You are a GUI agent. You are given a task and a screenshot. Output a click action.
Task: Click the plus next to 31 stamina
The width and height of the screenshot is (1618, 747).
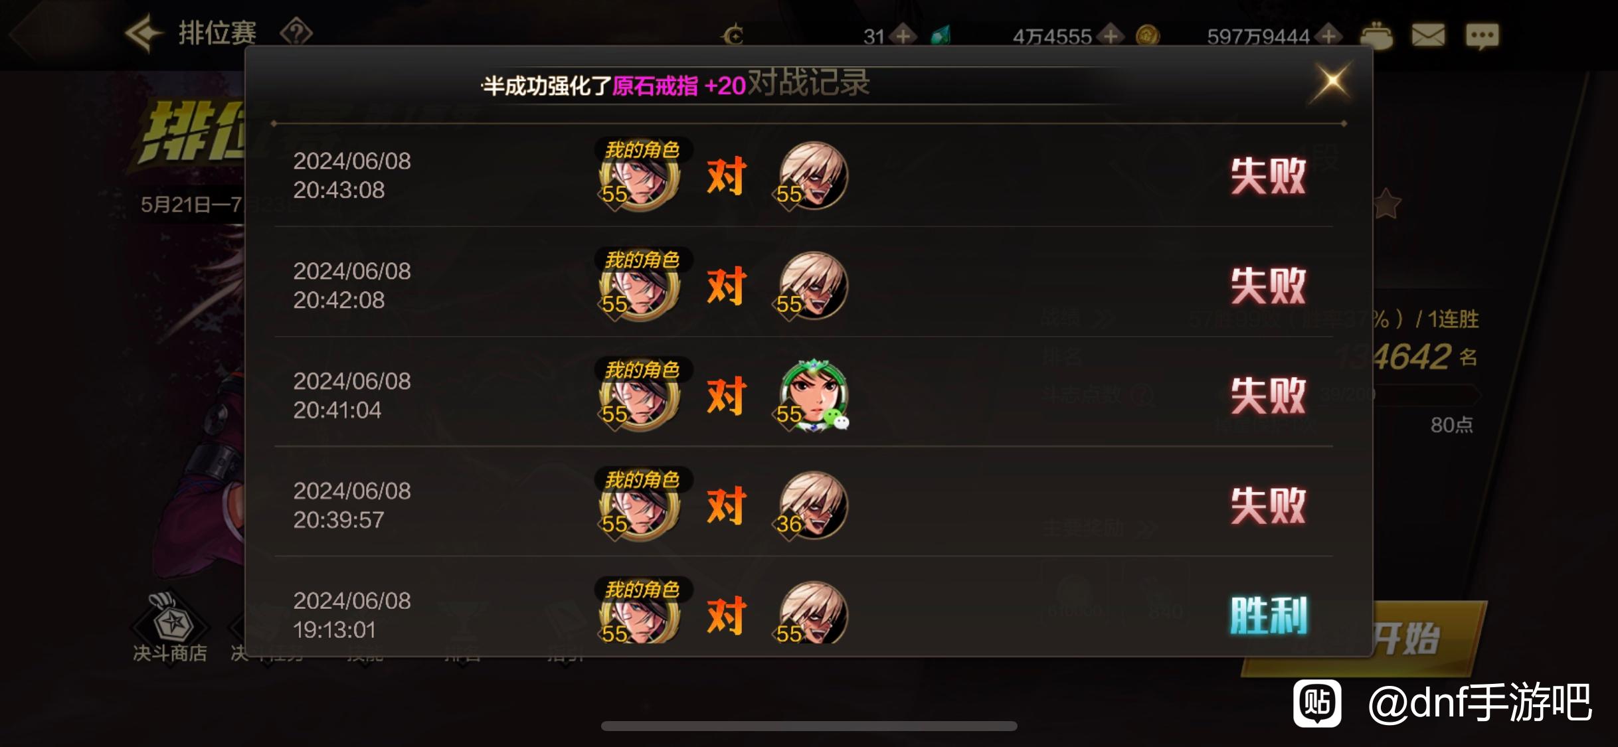tap(903, 36)
